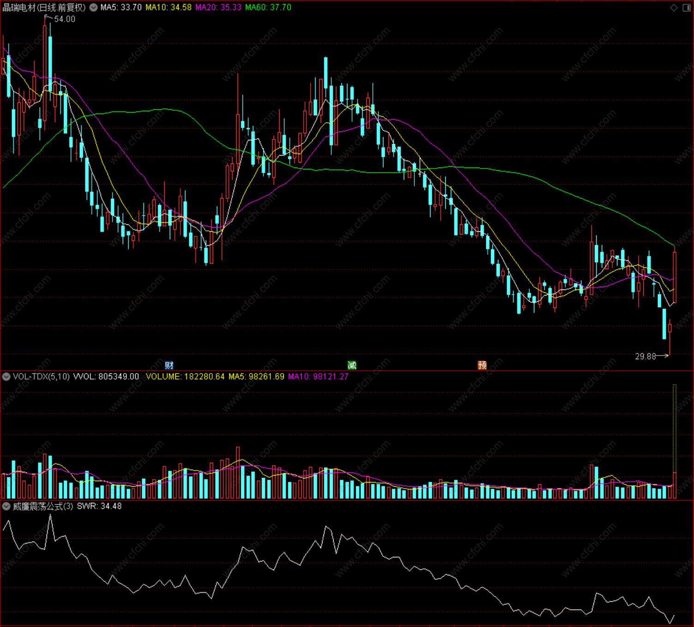Click the VOLUME: 182280.64 value
694x627 pixels.
coord(185,377)
